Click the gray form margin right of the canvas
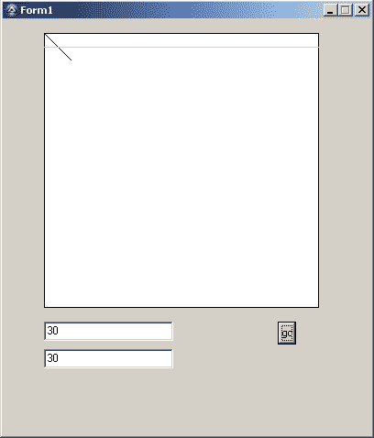Image resolution: width=374 pixels, height=438 pixels. pyautogui.click(x=346, y=170)
